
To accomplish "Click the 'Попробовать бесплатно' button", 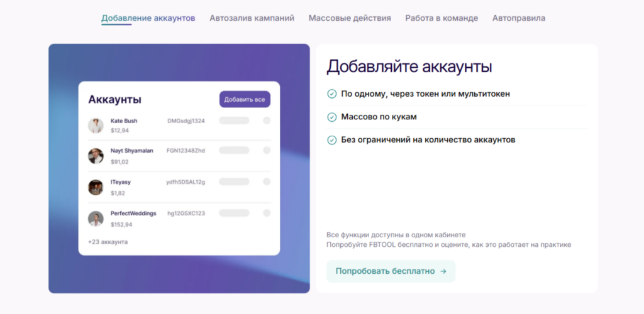I will click(390, 271).
